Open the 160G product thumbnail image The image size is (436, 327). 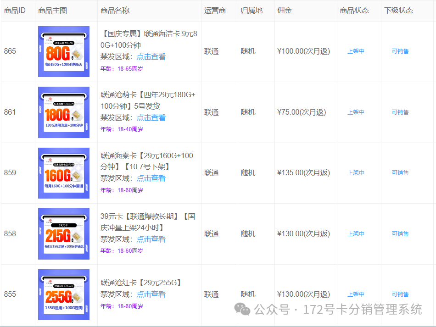point(64,173)
